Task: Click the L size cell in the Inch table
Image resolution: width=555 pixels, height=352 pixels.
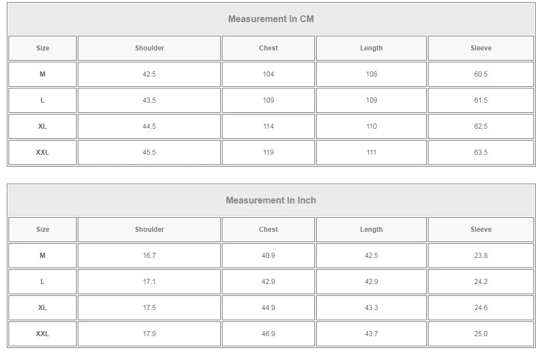Action: point(43,282)
